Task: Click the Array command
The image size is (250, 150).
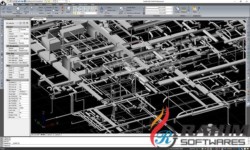Action: [55, 13]
